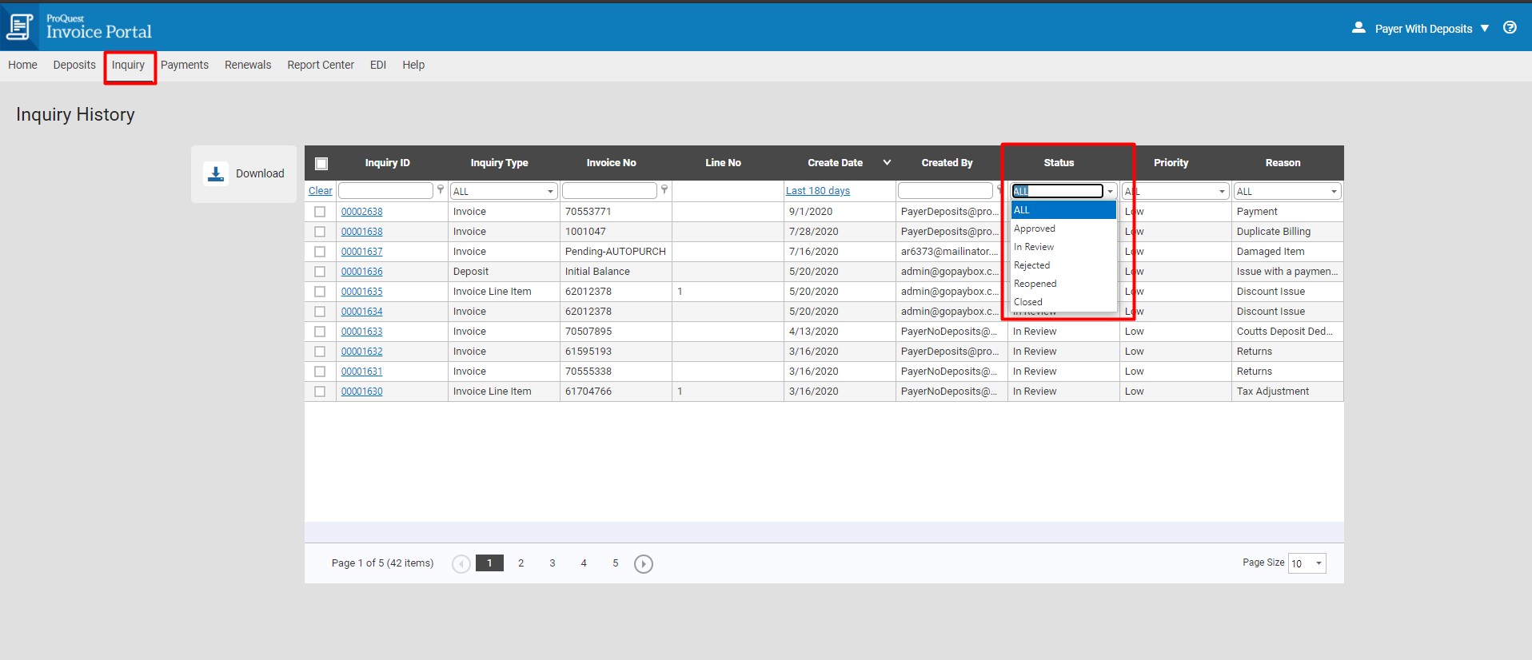Sort by the Reason column header
The height and width of the screenshot is (660, 1532).
click(1283, 163)
